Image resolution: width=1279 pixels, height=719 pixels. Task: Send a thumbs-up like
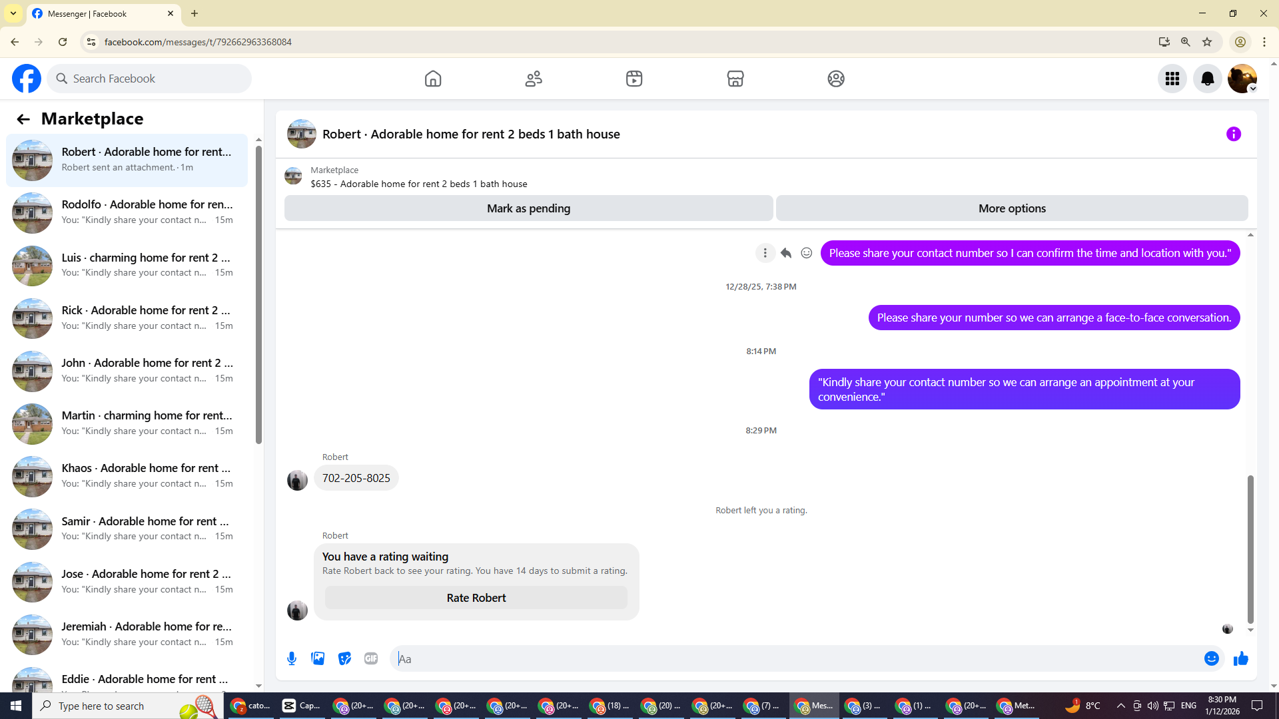pyautogui.click(x=1240, y=658)
